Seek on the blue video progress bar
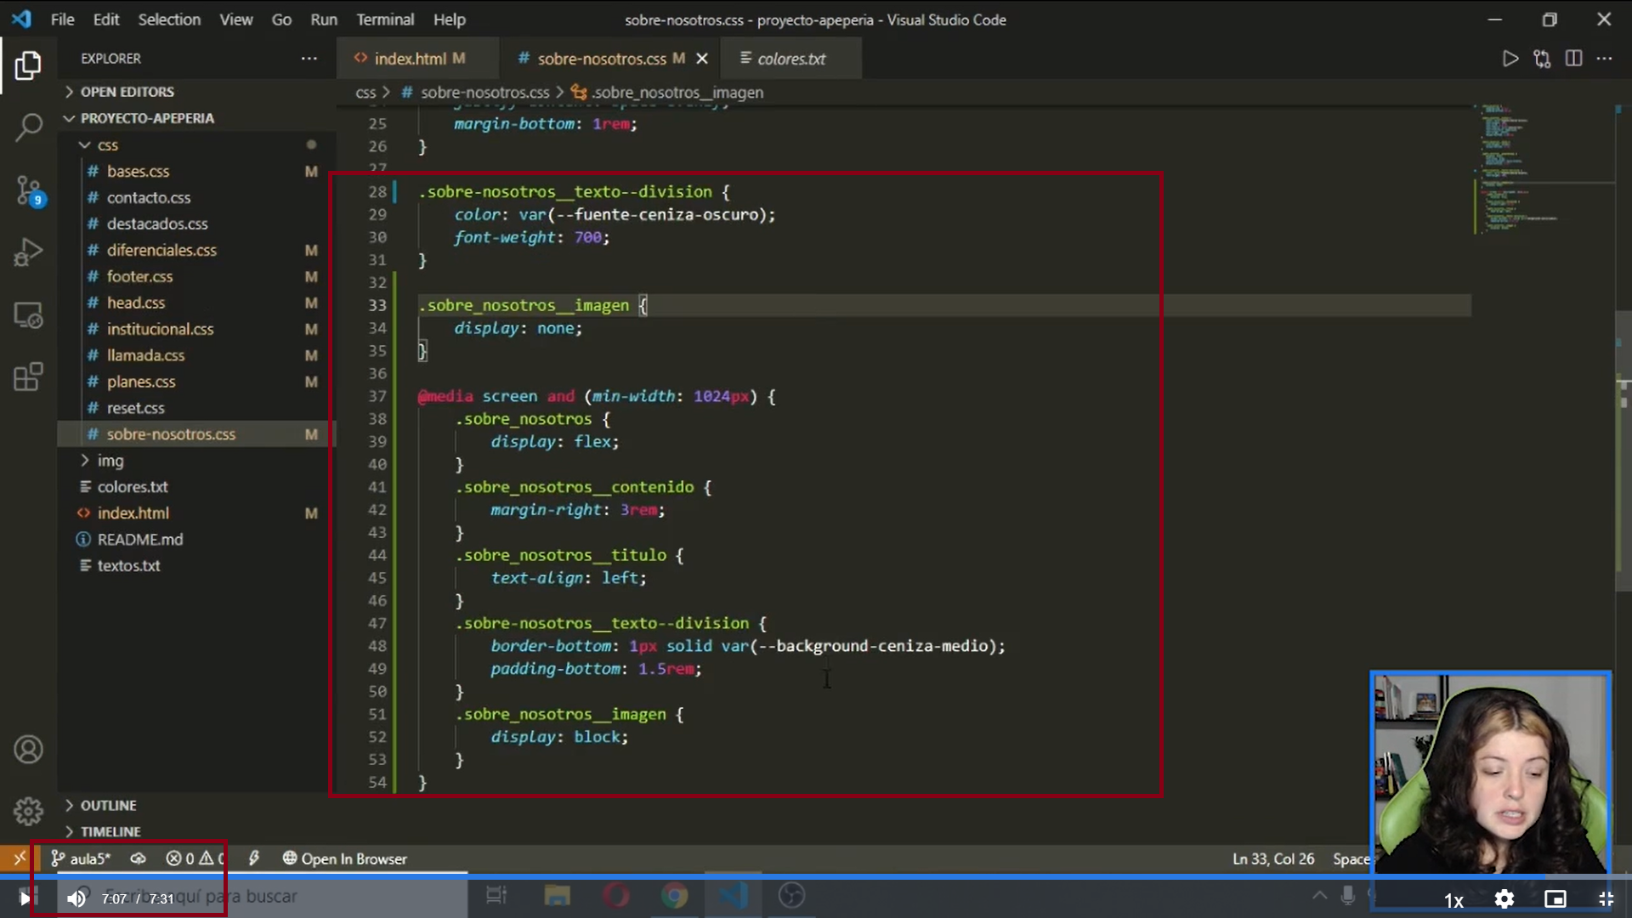1632x918 pixels. [x=816, y=876]
